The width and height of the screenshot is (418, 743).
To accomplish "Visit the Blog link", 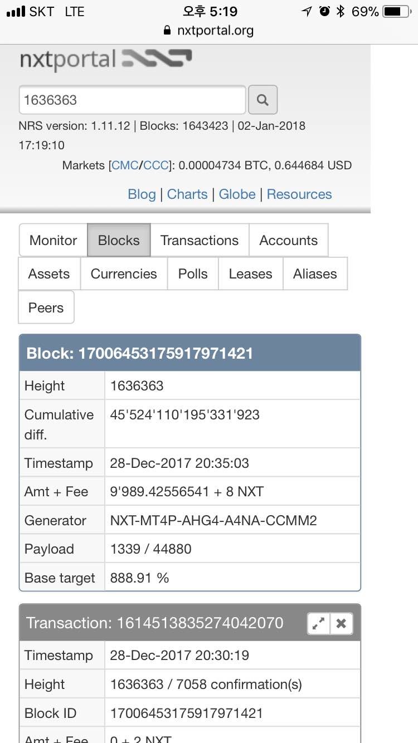I will (x=142, y=194).
